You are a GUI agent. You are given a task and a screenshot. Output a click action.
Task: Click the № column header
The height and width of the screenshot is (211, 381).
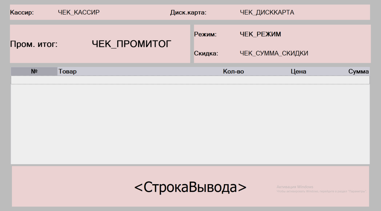click(34, 71)
